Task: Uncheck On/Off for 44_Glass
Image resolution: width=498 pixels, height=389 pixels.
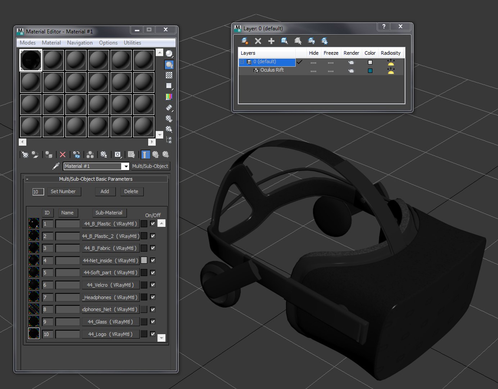Action: coord(153,322)
